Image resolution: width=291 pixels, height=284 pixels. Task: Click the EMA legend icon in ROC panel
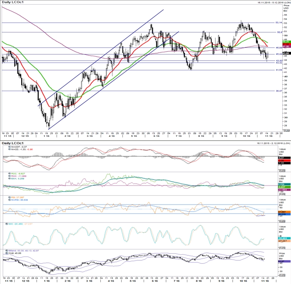click(x=10, y=178)
